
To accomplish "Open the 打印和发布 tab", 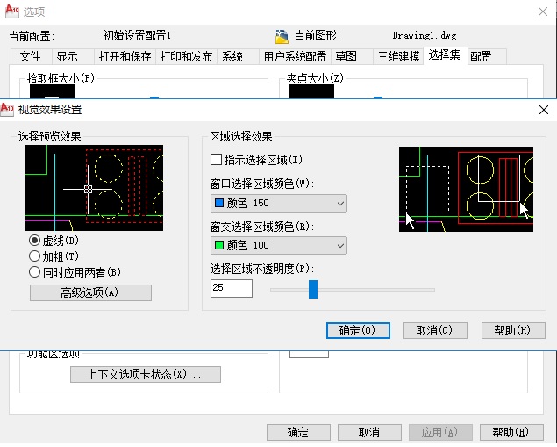I will [x=186, y=56].
